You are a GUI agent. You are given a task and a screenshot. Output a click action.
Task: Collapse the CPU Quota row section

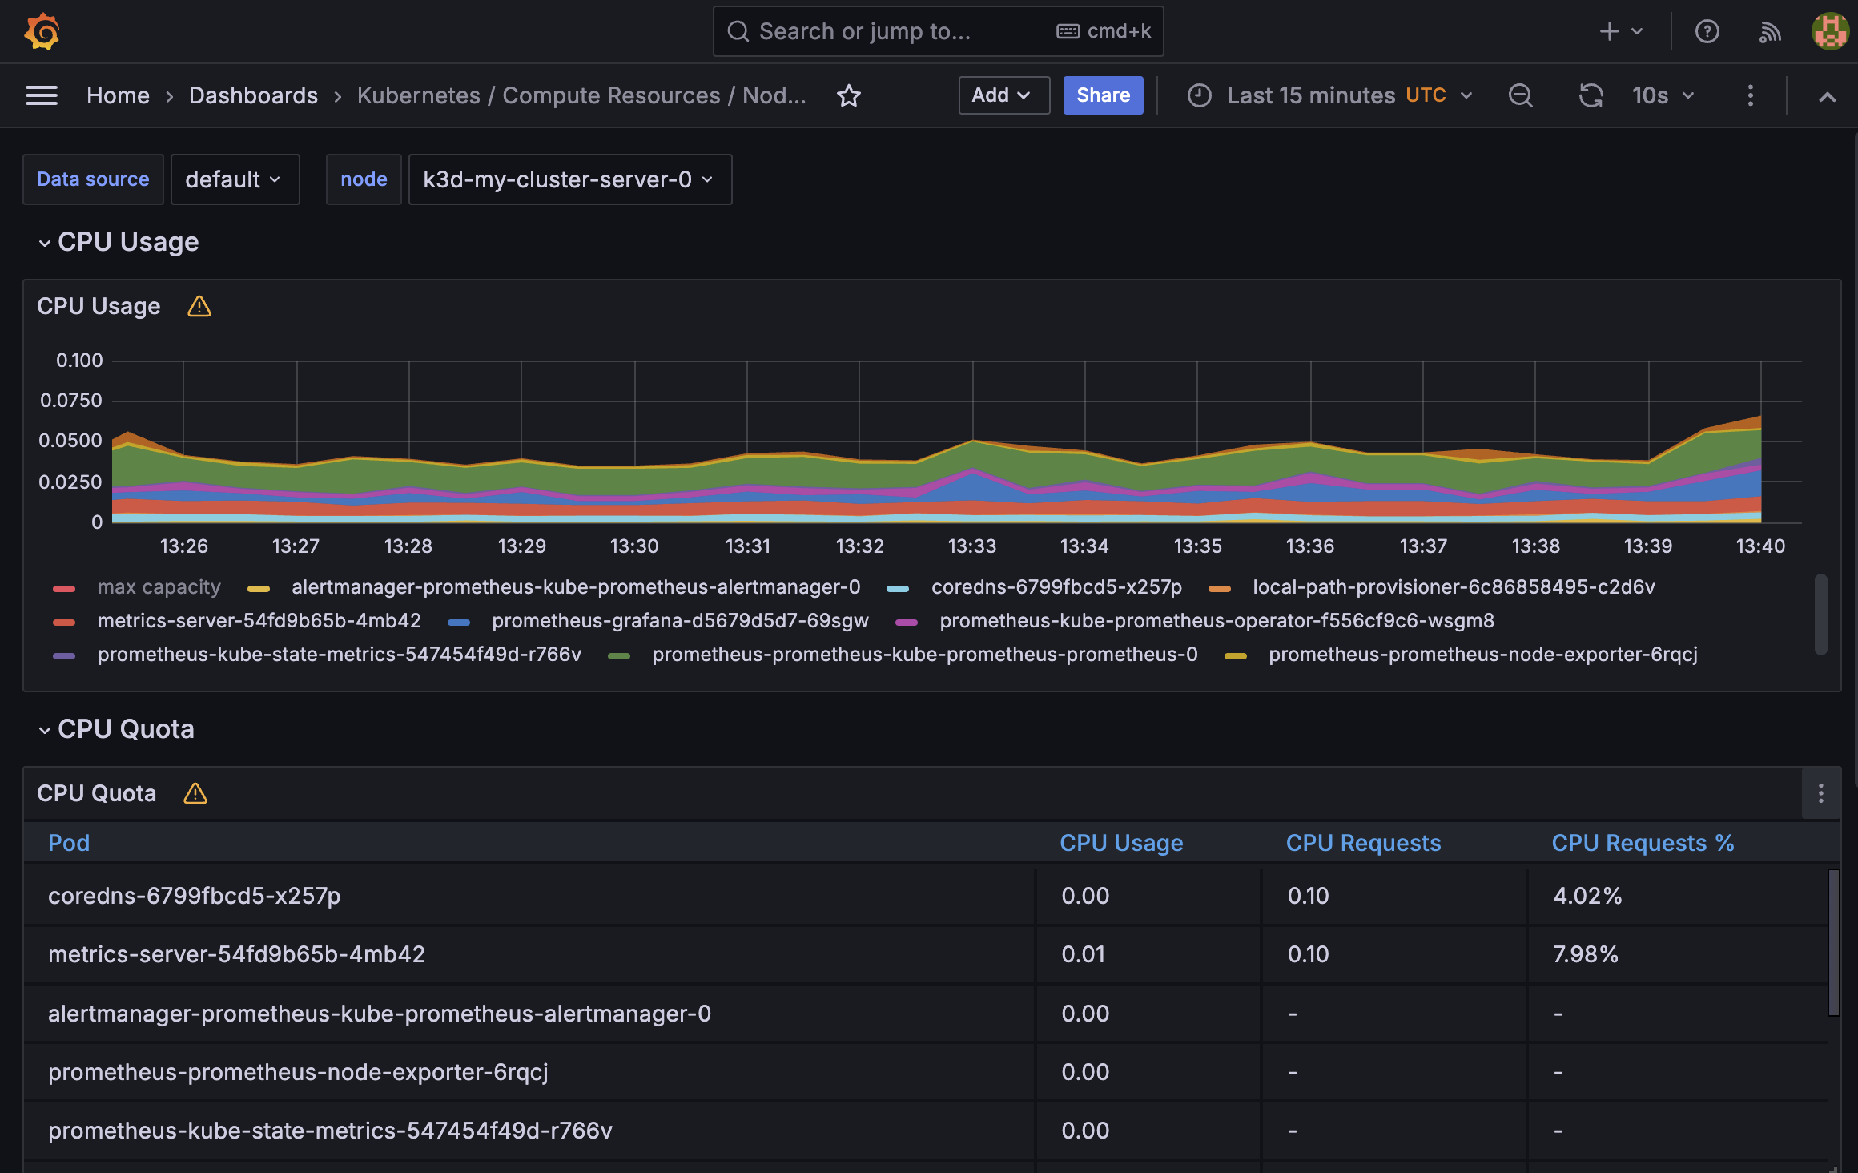pyautogui.click(x=116, y=729)
